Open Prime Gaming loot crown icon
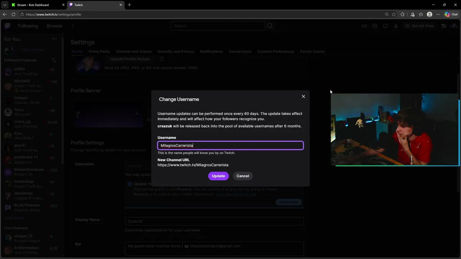The width and height of the screenshot is (461, 259). click(364, 26)
